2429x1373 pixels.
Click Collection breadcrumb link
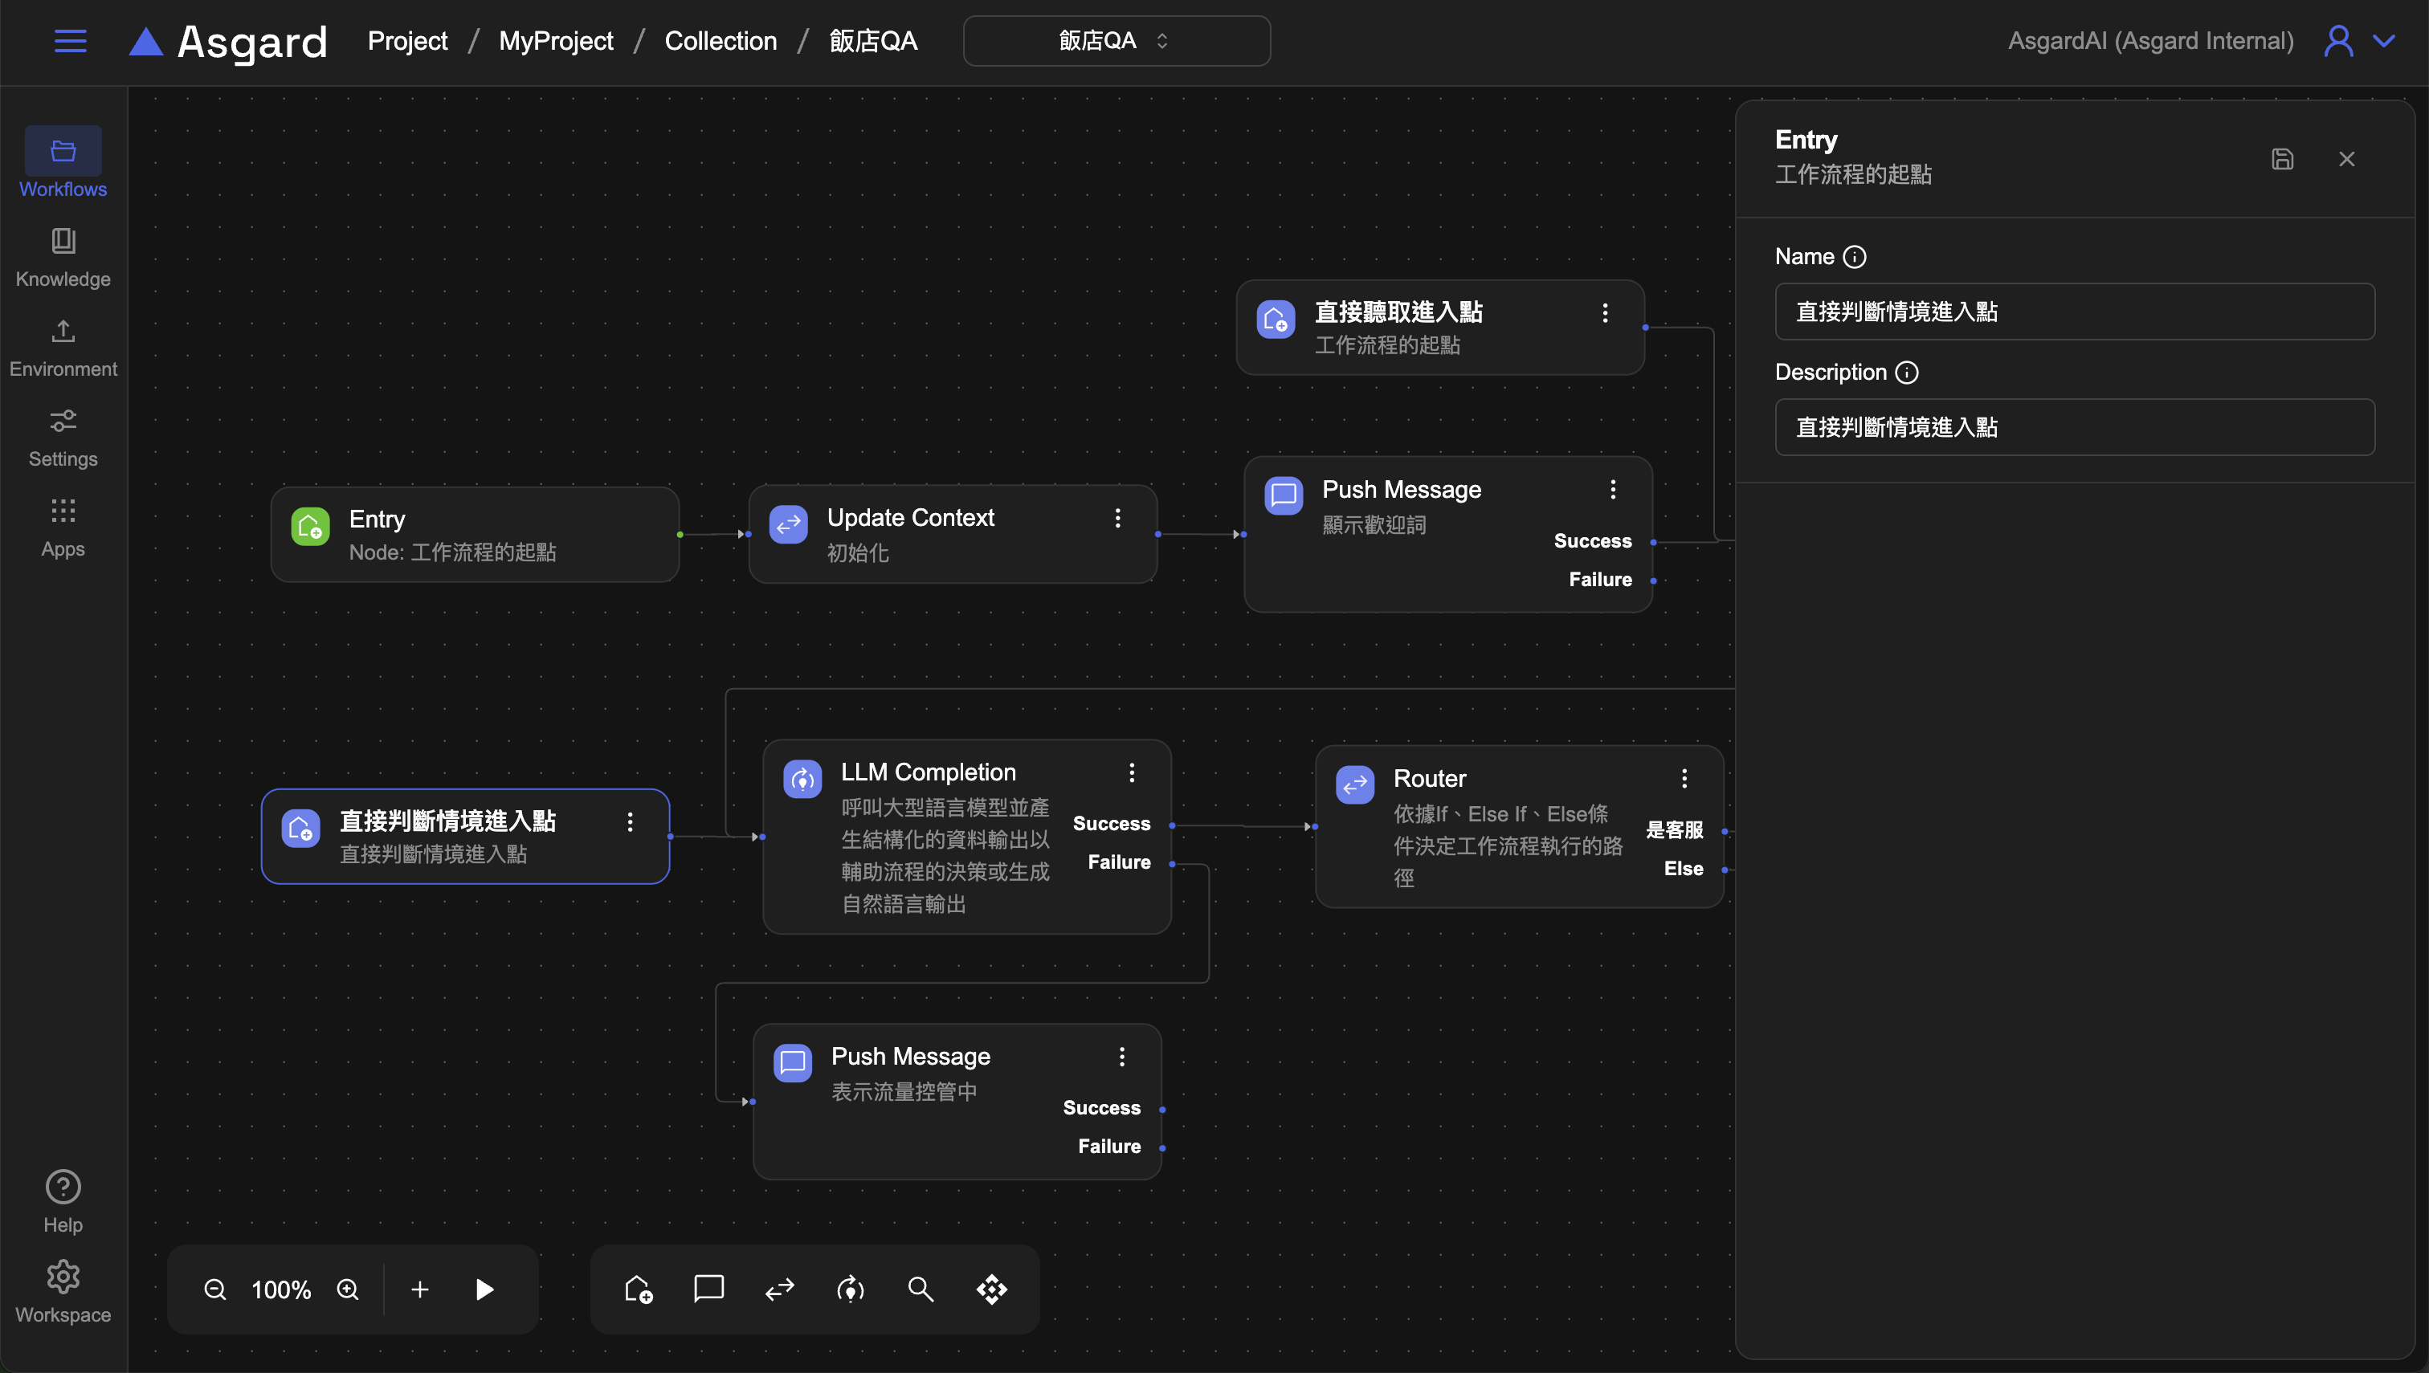tap(721, 41)
